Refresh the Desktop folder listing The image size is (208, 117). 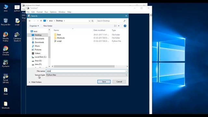(x=92, y=21)
